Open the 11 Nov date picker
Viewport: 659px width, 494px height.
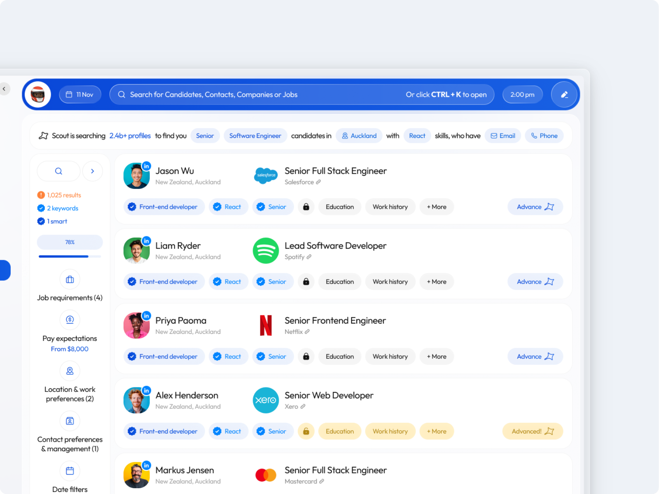click(x=80, y=94)
